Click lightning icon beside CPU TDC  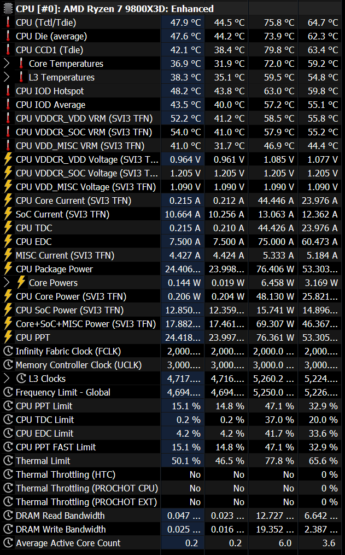pyautogui.click(x=8, y=228)
